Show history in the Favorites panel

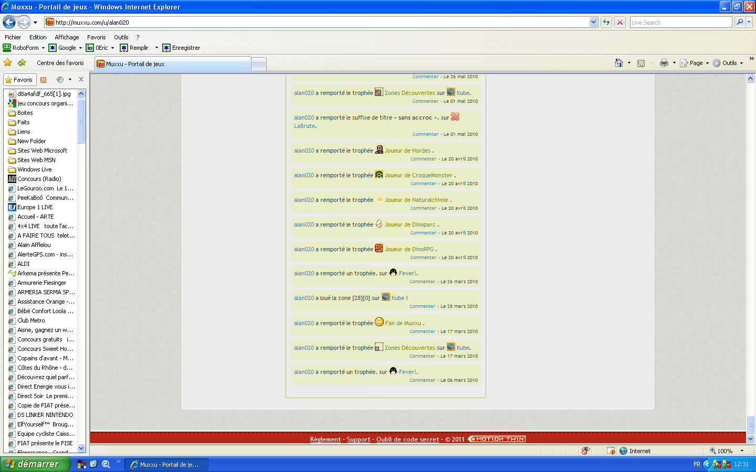tap(60, 80)
